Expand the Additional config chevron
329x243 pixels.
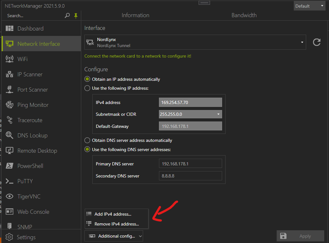coord(140,236)
